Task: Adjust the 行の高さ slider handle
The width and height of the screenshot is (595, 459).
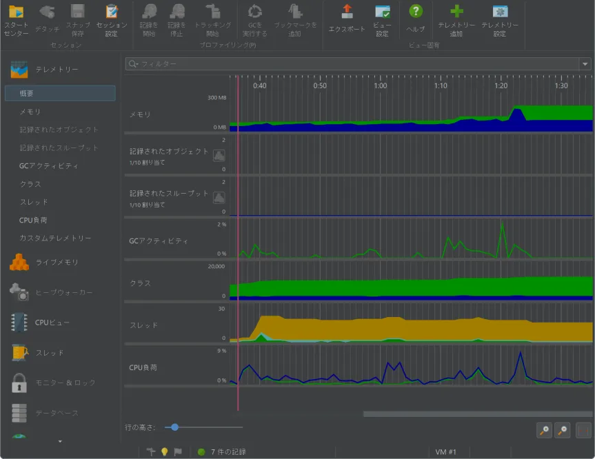Action: coord(174,427)
